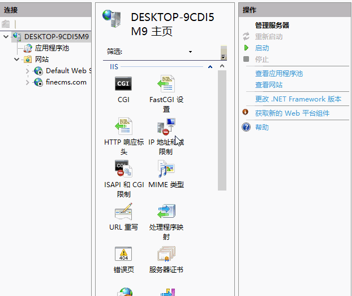
Task: Open 服务器证书 icon
Action: coord(166,254)
